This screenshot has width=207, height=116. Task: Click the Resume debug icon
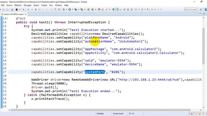(x=28, y=9)
